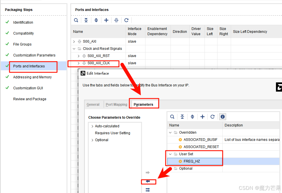
Task: Open Customization GUI step
Action: pos(28,88)
